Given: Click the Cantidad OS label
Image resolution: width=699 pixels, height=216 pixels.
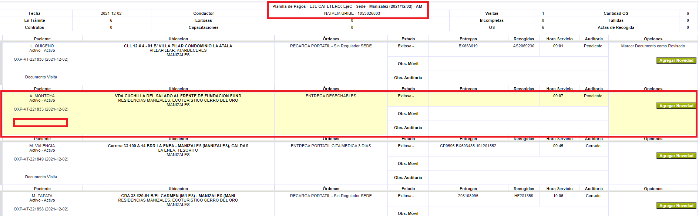Looking at the screenshot, I should click(616, 13).
